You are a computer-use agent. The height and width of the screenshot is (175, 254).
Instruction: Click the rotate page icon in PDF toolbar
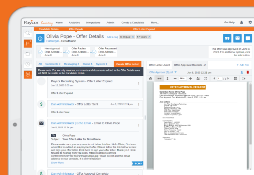[x=198, y=79]
